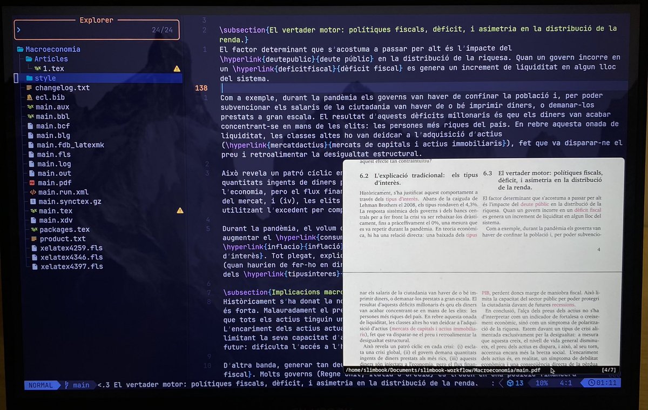The image size is (648, 410).
Task: Click the Explorer 24/24 match counter
Action: tap(162, 30)
